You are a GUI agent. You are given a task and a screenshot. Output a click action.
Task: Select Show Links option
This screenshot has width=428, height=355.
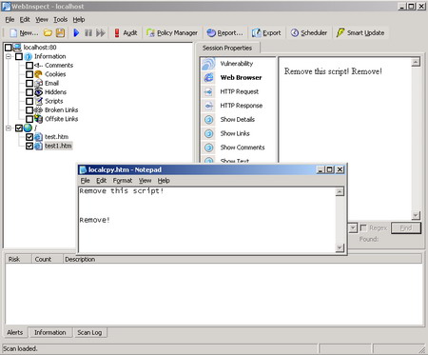(235, 133)
